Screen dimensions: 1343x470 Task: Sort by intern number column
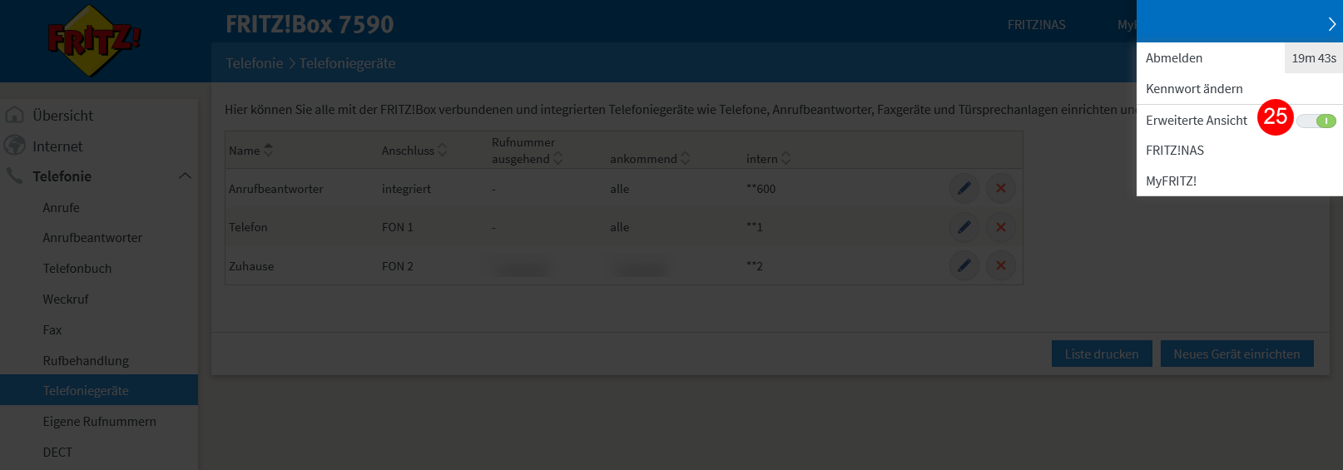tap(768, 159)
